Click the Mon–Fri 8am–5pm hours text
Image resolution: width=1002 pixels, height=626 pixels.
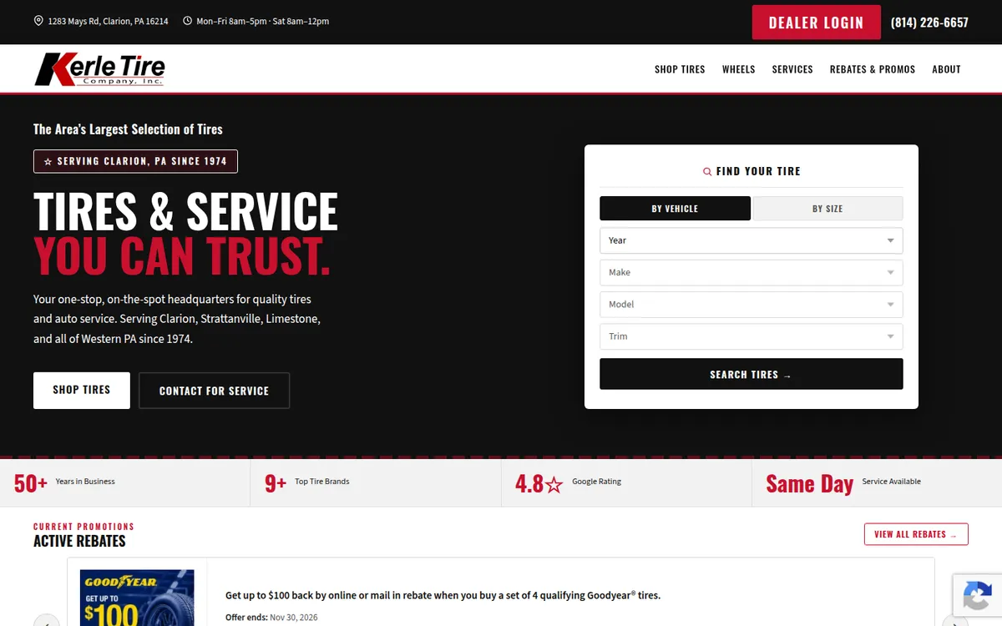(262, 22)
